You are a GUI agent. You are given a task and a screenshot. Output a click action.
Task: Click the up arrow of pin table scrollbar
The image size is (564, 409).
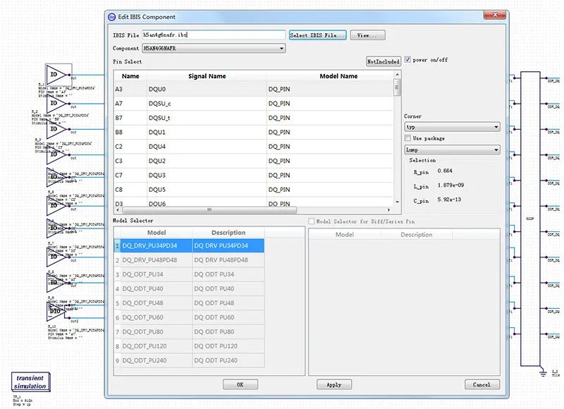pos(397,75)
